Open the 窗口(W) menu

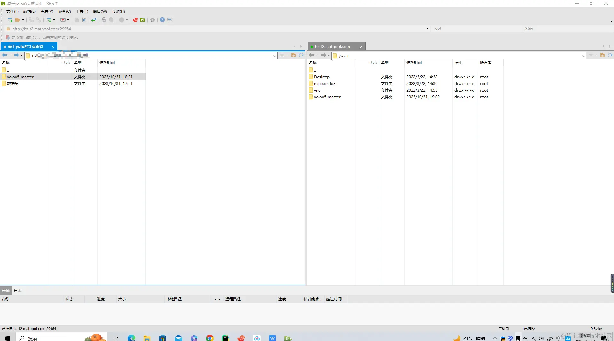coord(100,11)
